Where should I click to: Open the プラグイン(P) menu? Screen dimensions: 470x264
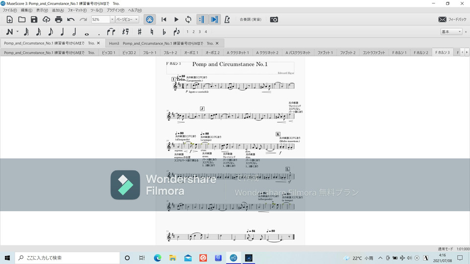pyautogui.click(x=116, y=10)
